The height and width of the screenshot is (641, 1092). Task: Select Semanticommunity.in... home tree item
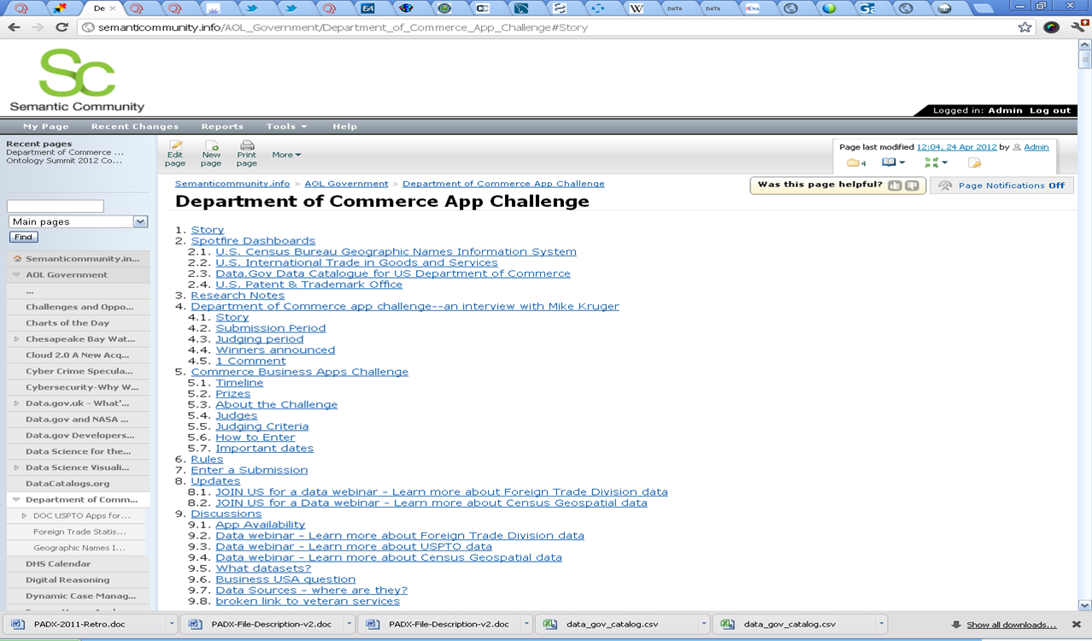pos(82,259)
